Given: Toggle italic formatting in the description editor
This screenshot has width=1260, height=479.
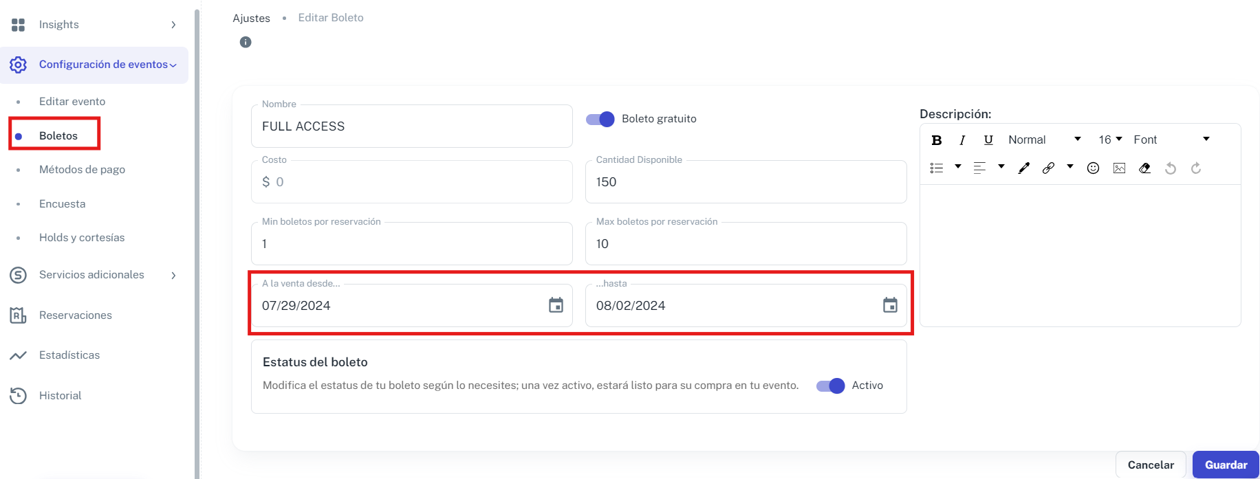Looking at the screenshot, I should [x=962, y=140].
